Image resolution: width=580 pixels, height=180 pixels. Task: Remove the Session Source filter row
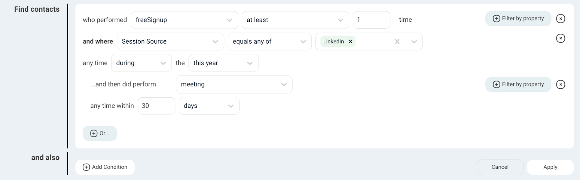pos(560,38)
